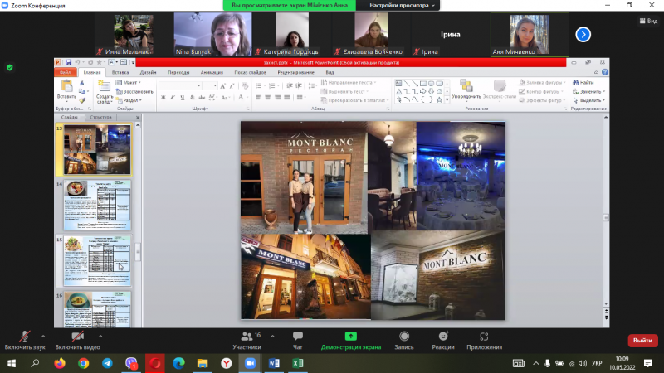The image size is (664, 373).
Task: Switch to the Анимация ribbon tab
Action: pos(212,72)
